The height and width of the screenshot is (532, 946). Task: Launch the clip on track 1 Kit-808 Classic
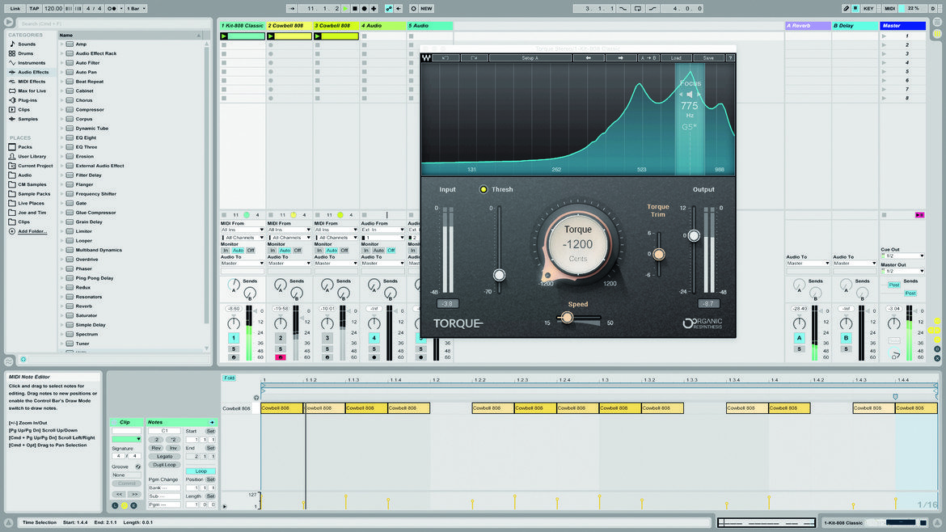point(224,36)
